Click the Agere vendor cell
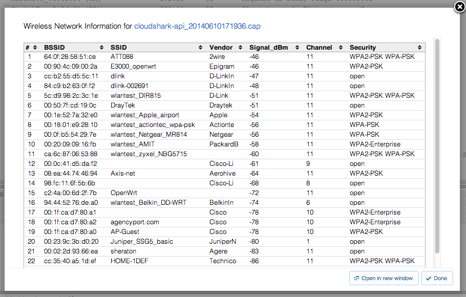Screen dimensions: 466x297 [x=218, y=251]
